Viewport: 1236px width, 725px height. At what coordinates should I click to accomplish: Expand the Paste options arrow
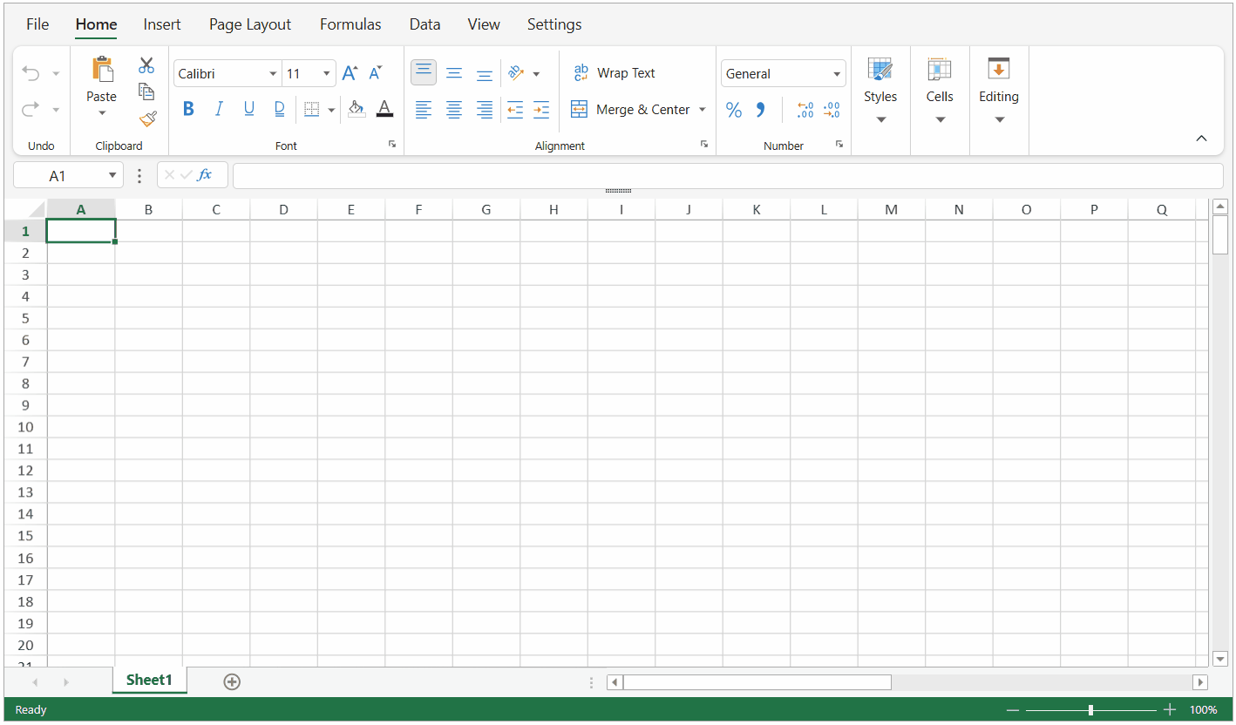point(102,112)
